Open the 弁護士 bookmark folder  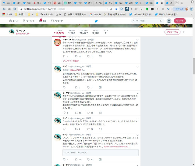coord(20,14)
